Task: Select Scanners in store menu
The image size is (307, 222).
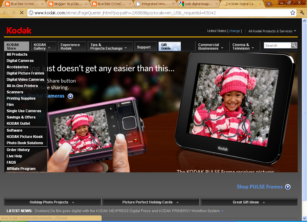Action: click(15, 92)
